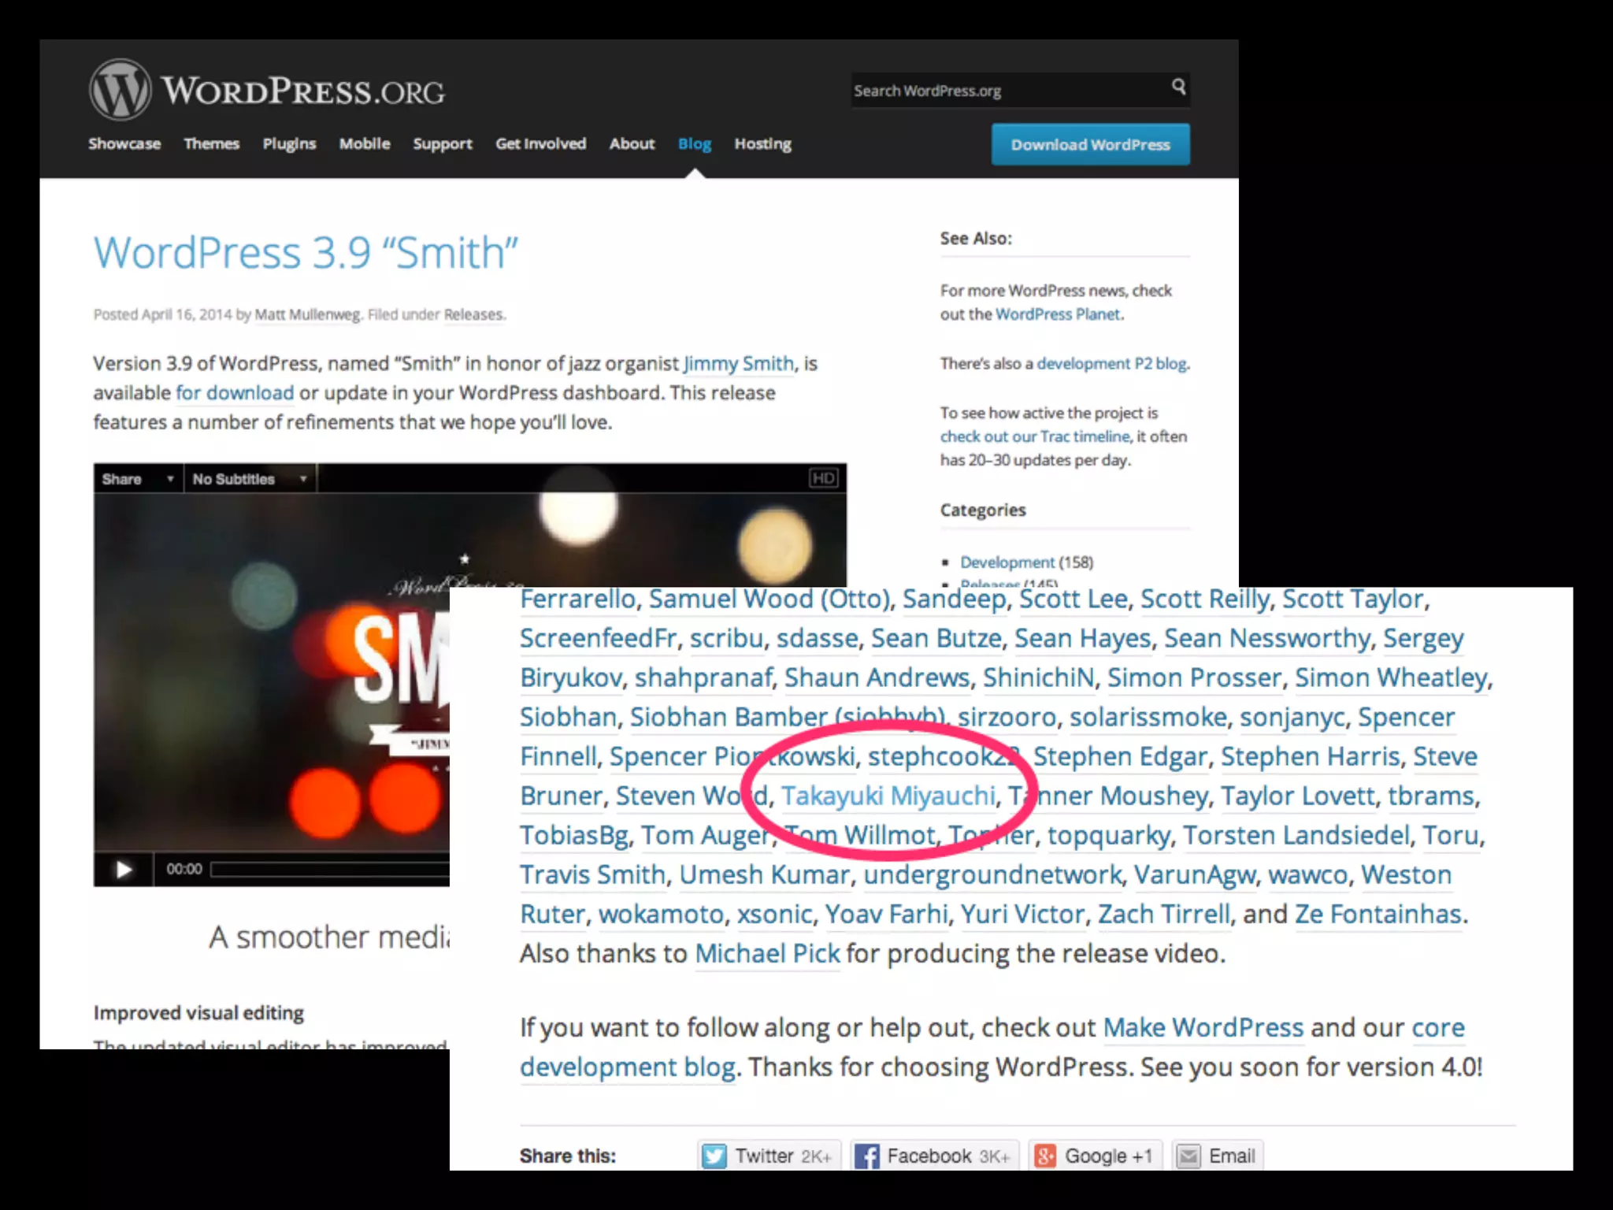Screen dimensions: 1613x1210
Task: Open the Development category link
Action: point(1007,562)
